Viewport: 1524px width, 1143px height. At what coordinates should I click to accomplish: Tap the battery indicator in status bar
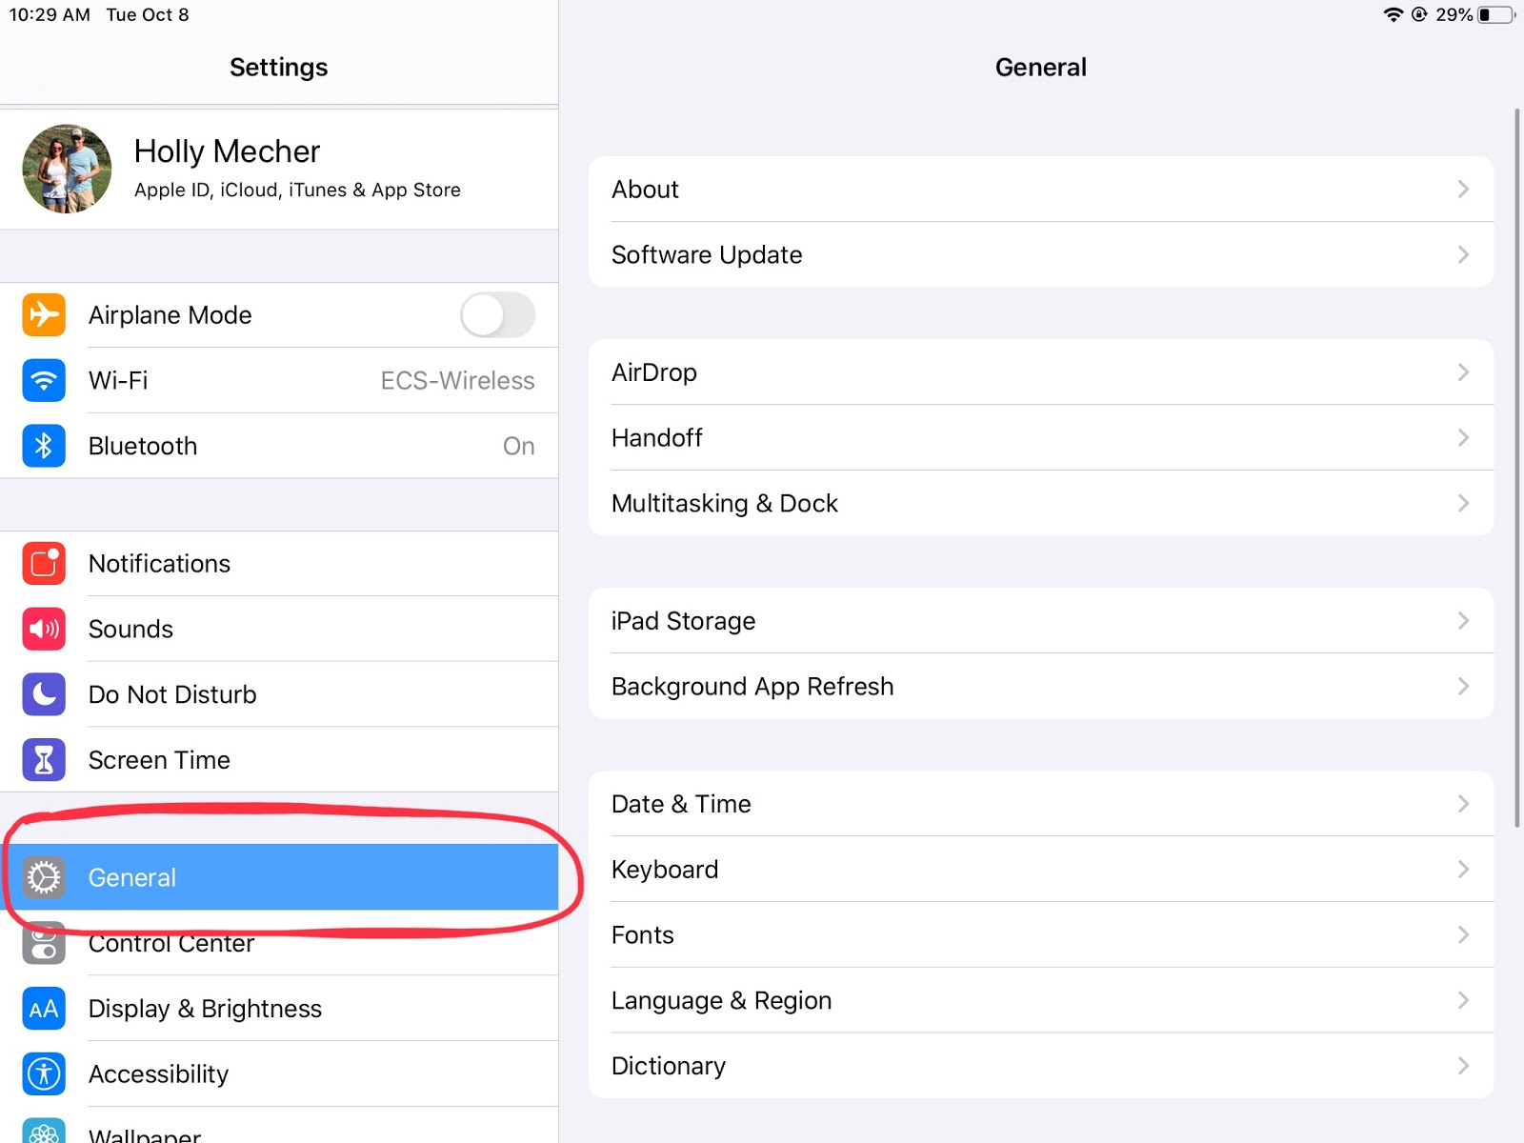point(1496,14)
